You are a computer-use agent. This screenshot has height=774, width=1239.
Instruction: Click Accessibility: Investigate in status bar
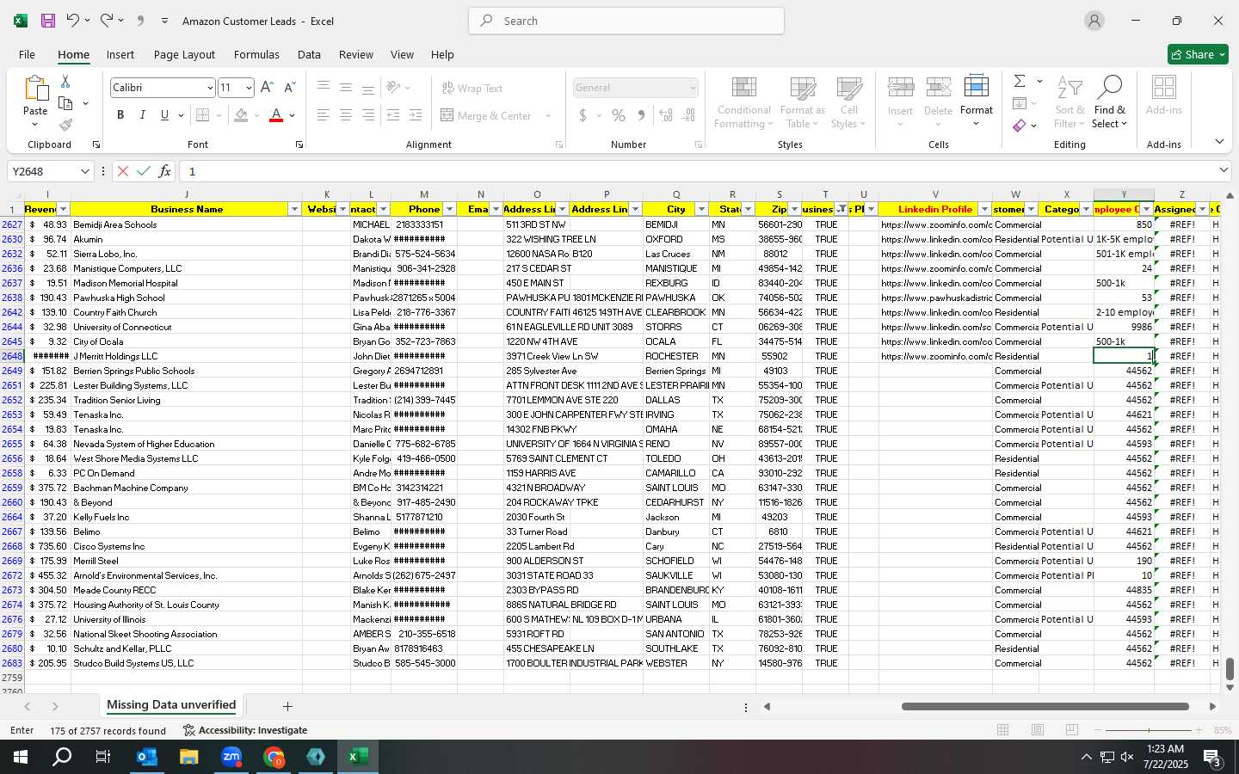(245, 730)
